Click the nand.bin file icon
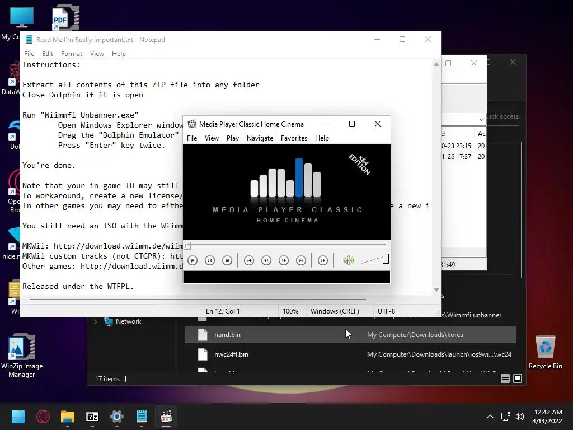 pos(203,335)
